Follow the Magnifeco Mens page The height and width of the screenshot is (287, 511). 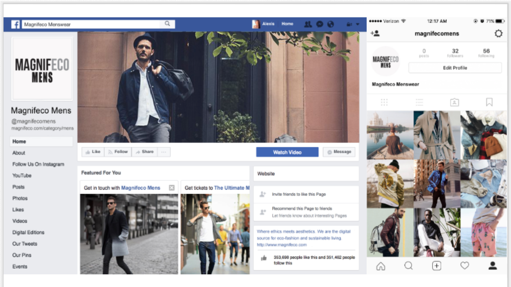(x=118, y=152)
